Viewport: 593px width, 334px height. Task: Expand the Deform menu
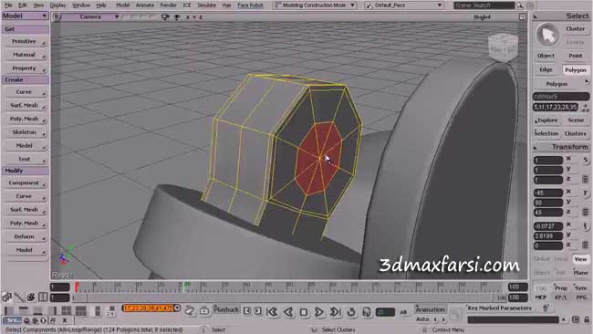tap(25, 236)
